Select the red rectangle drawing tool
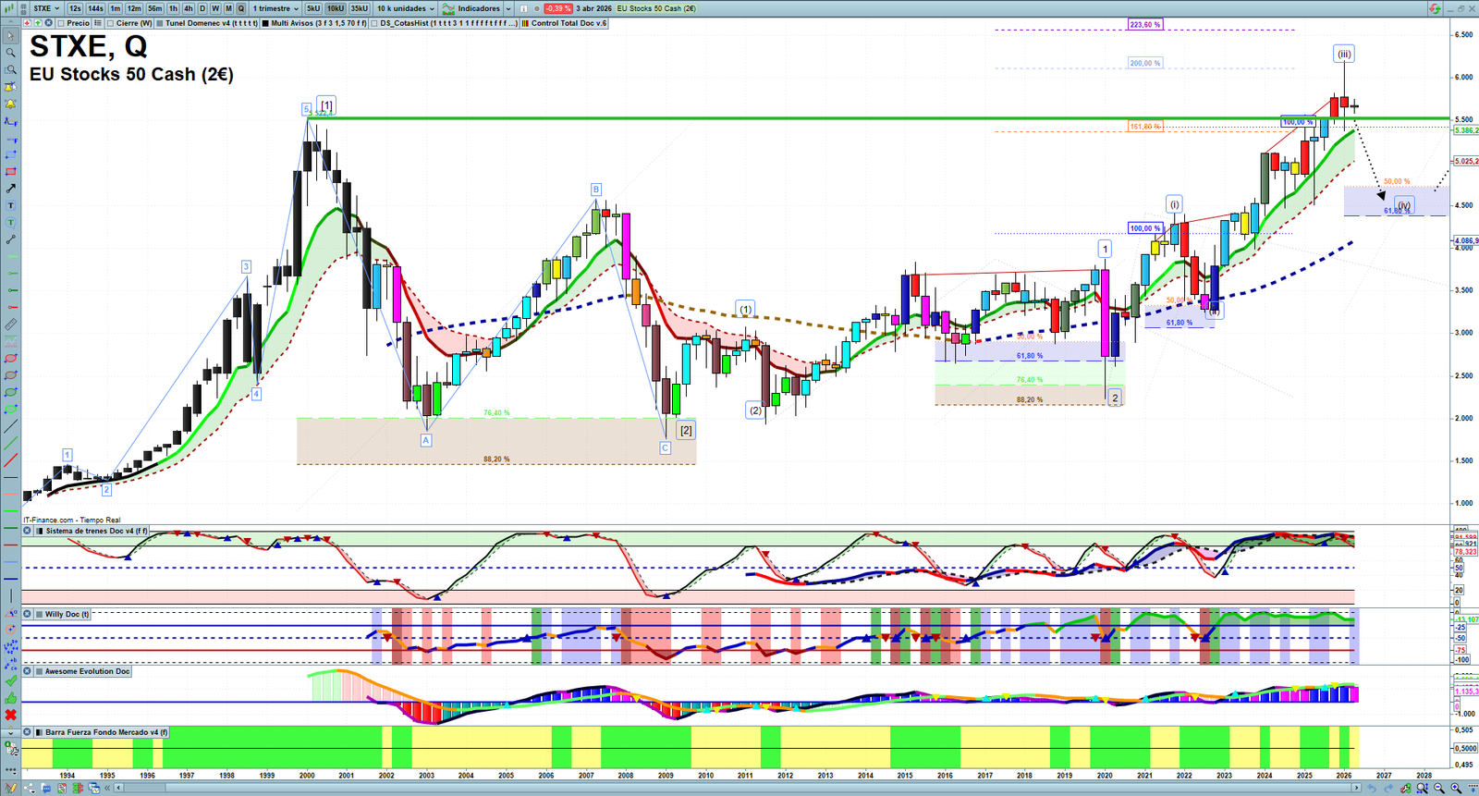 pyautogui.click(x=11, y=171)
